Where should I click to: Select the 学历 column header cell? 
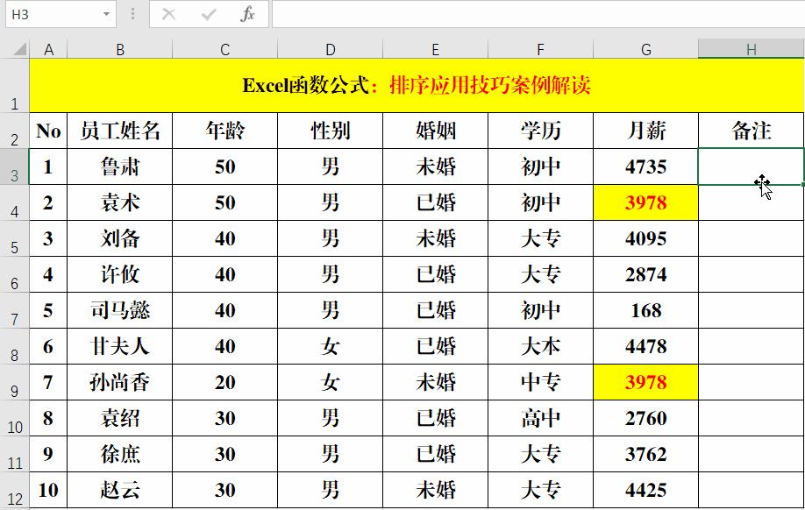[x=541, y=131]
